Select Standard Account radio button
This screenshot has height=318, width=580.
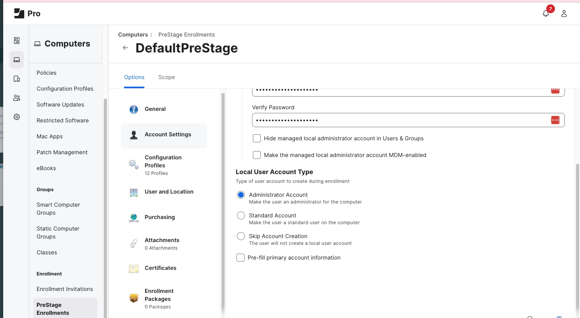(241, 215)
